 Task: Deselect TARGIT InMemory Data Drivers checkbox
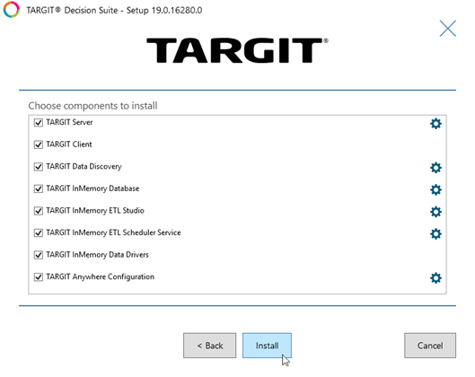pos(39,255)
